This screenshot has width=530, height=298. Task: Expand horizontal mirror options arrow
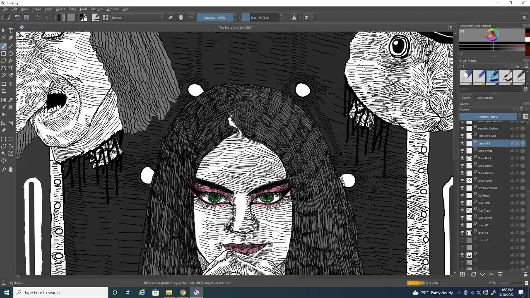(300, 17)
